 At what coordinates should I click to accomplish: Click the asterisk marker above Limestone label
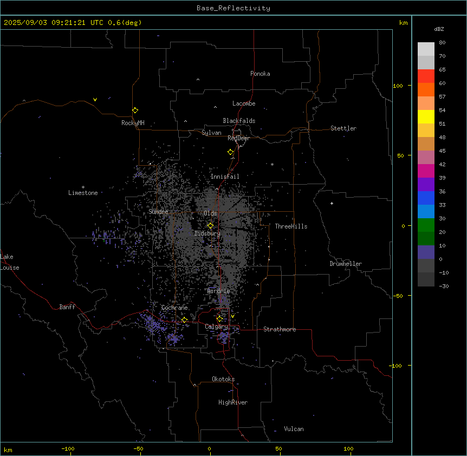[x=83, y=187]
